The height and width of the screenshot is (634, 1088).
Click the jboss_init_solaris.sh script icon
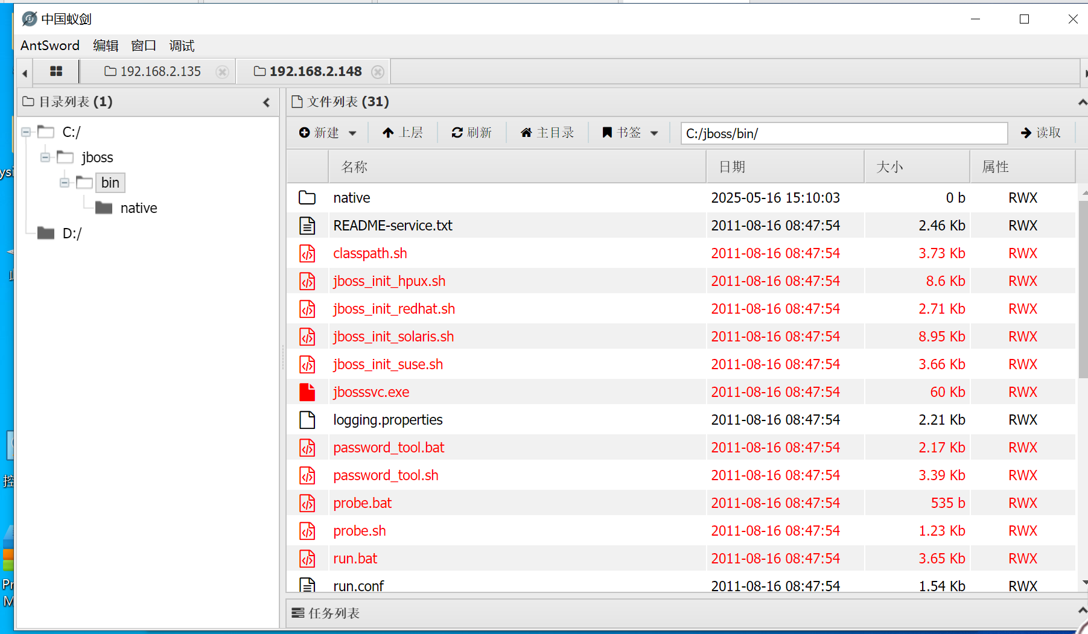point(307,337)
